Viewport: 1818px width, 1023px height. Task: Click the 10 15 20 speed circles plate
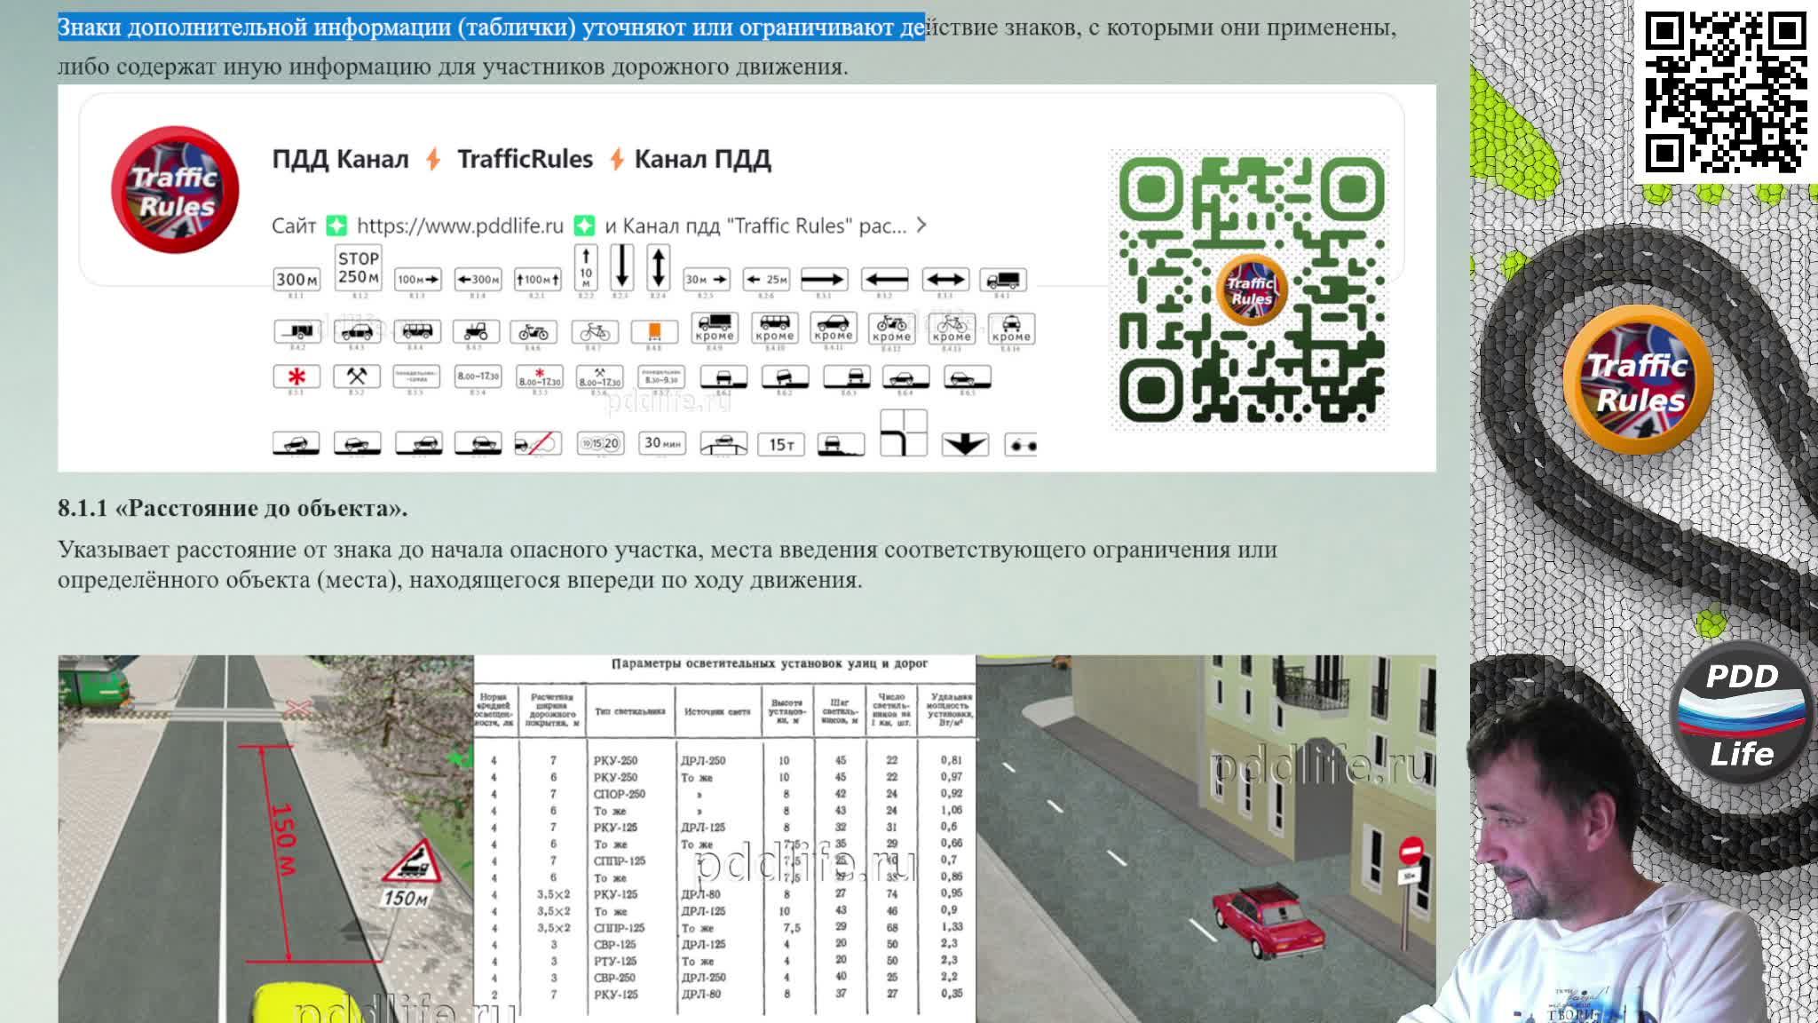pos(600,443)
